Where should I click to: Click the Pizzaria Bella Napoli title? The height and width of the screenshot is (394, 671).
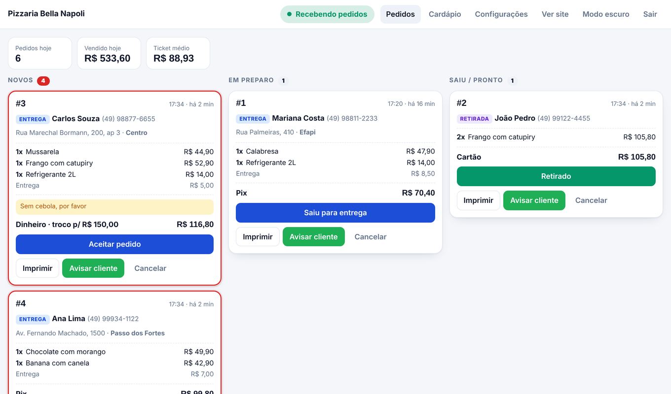[x=46, y=14]
